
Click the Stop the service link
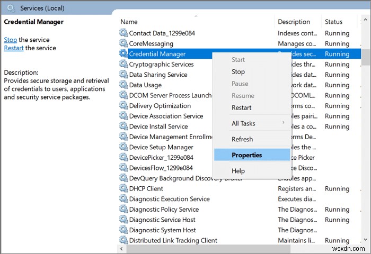[11, 40]
